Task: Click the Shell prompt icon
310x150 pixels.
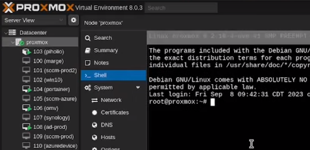Action: click(x=88, y=75)
